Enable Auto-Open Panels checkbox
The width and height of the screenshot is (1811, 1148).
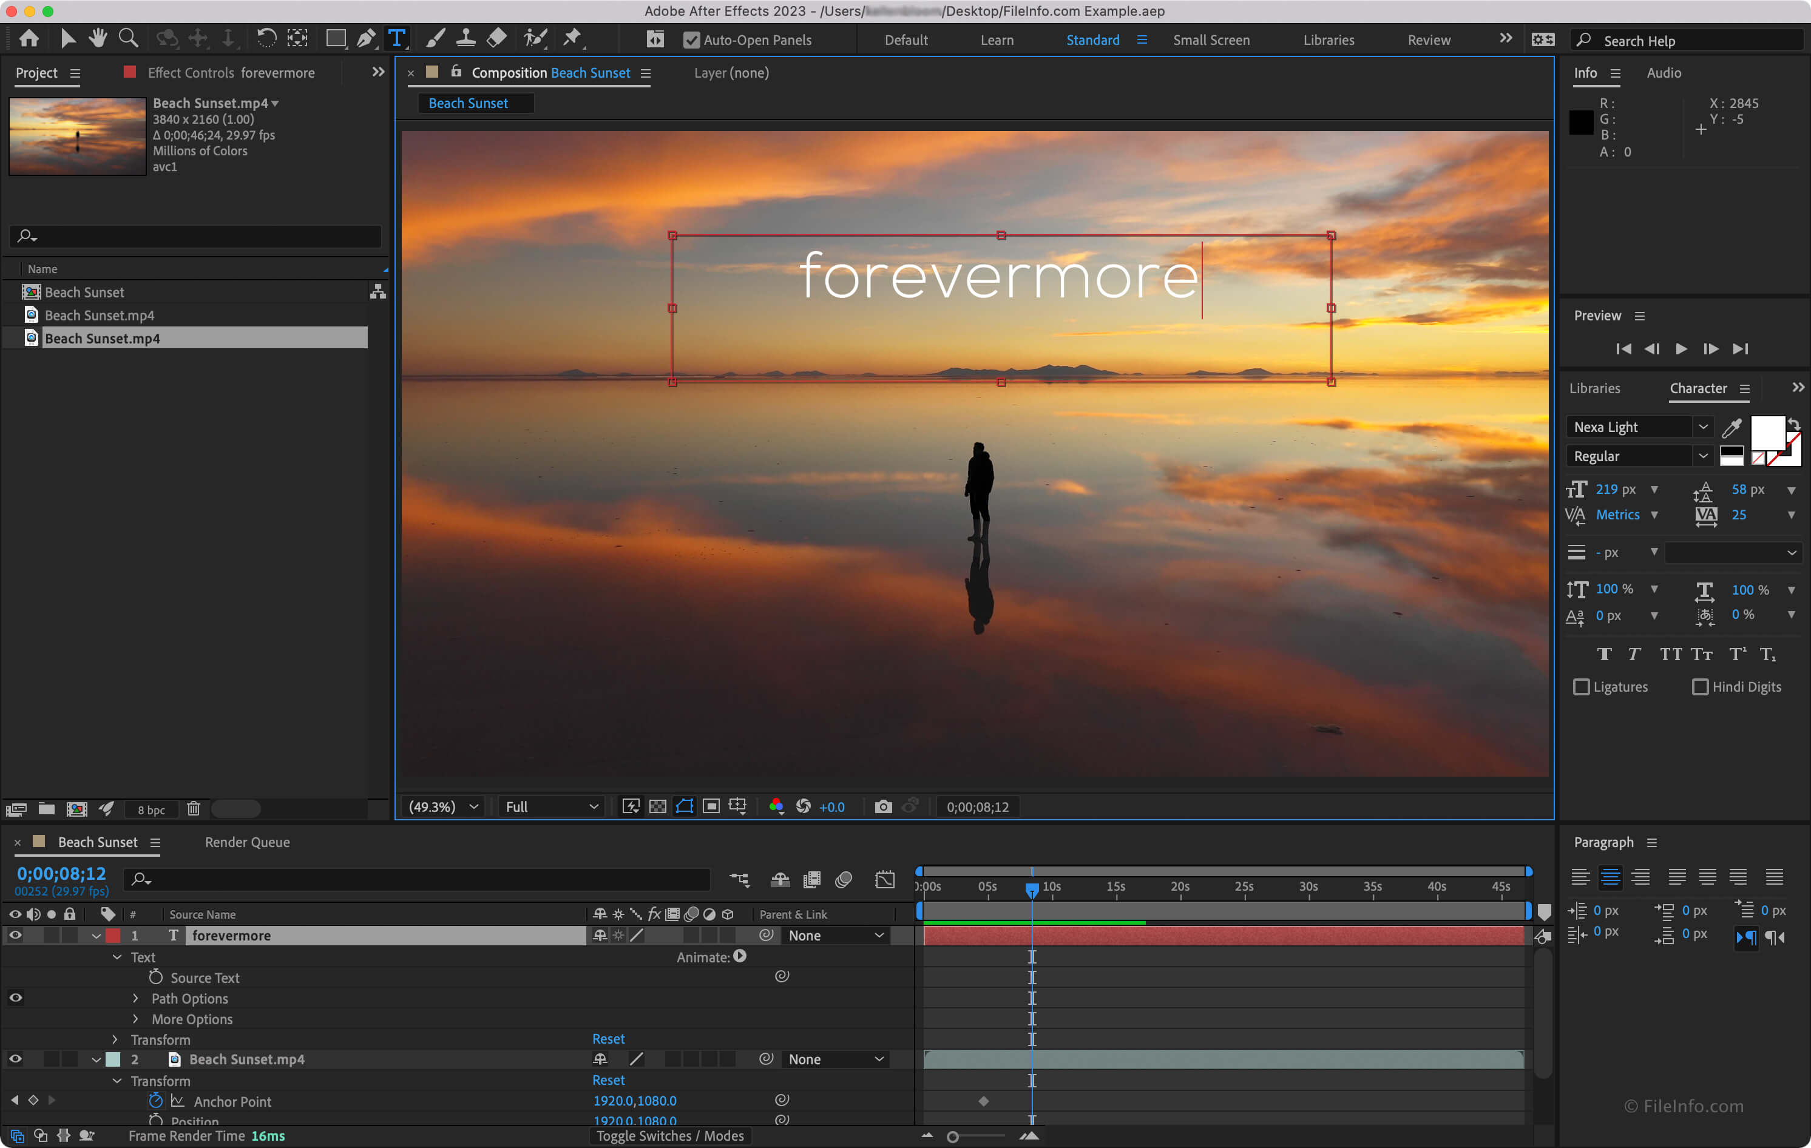pyautogui.click(x=690, y=41)
